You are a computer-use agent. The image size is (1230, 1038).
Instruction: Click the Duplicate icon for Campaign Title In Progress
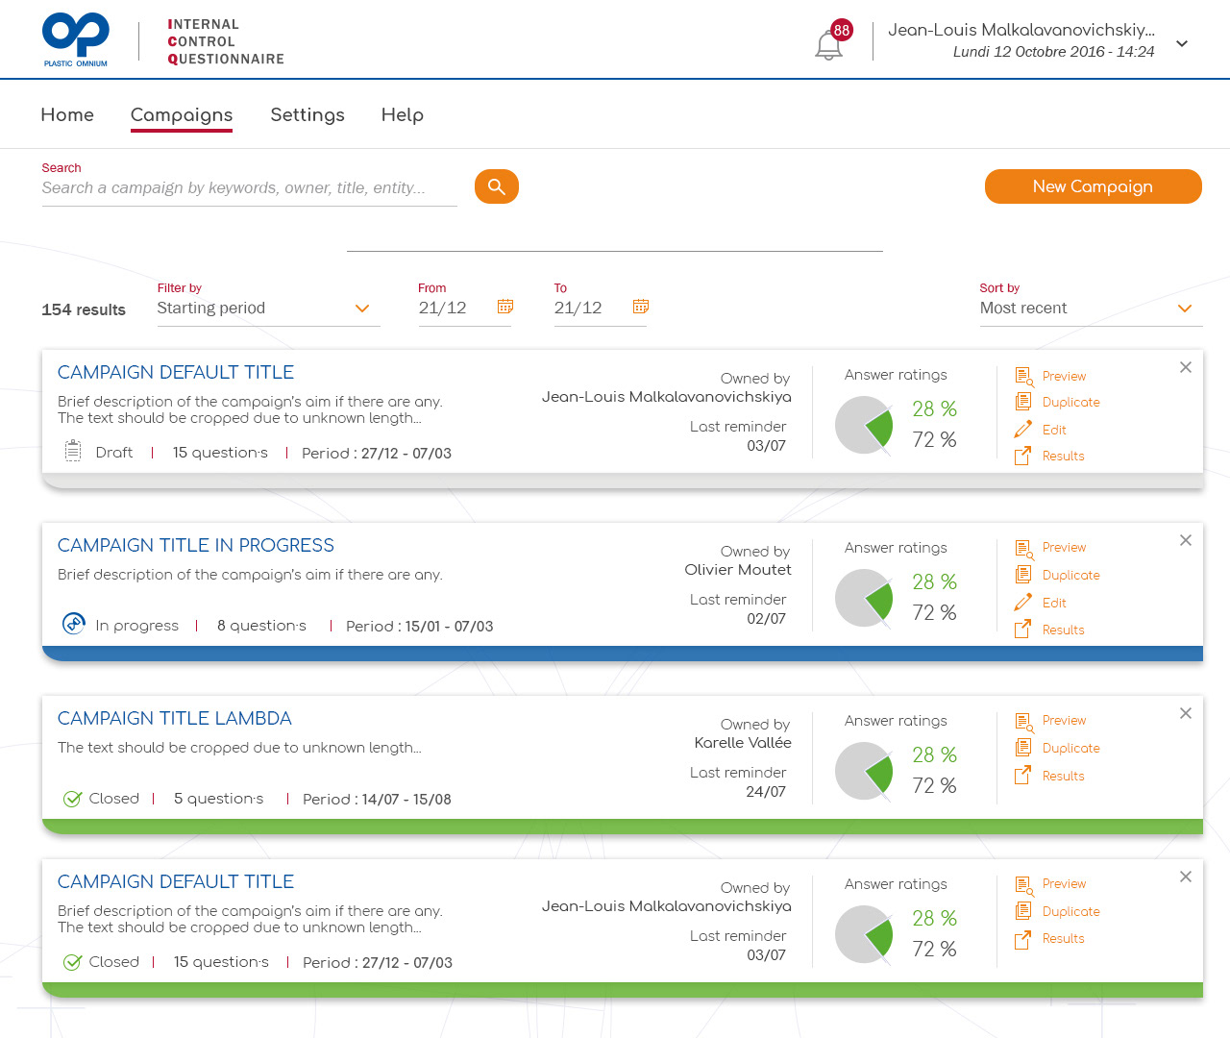(1023, 575)
